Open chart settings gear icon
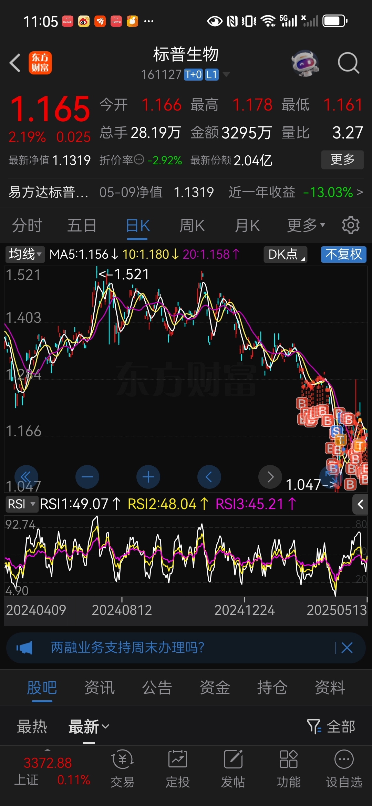 (351, 225)
